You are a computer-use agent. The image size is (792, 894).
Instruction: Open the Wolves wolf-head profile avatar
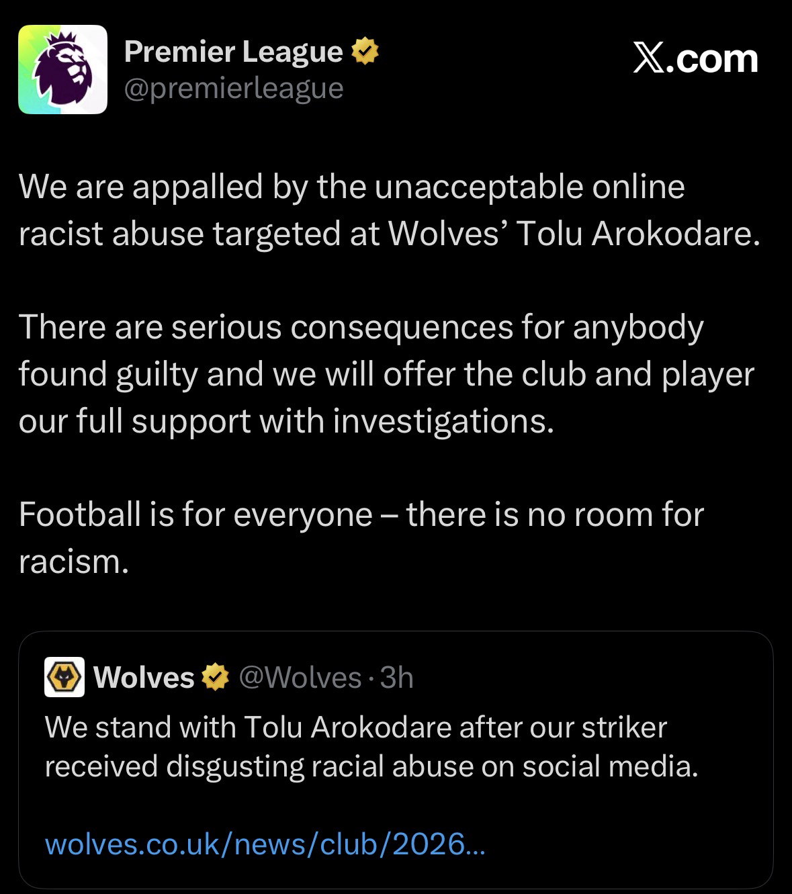coord(64,676)
